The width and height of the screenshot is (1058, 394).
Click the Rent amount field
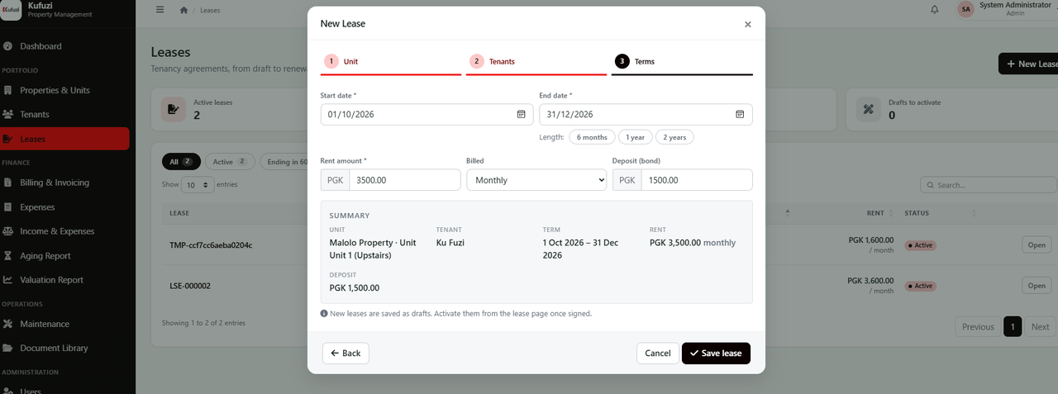point(405,180)
